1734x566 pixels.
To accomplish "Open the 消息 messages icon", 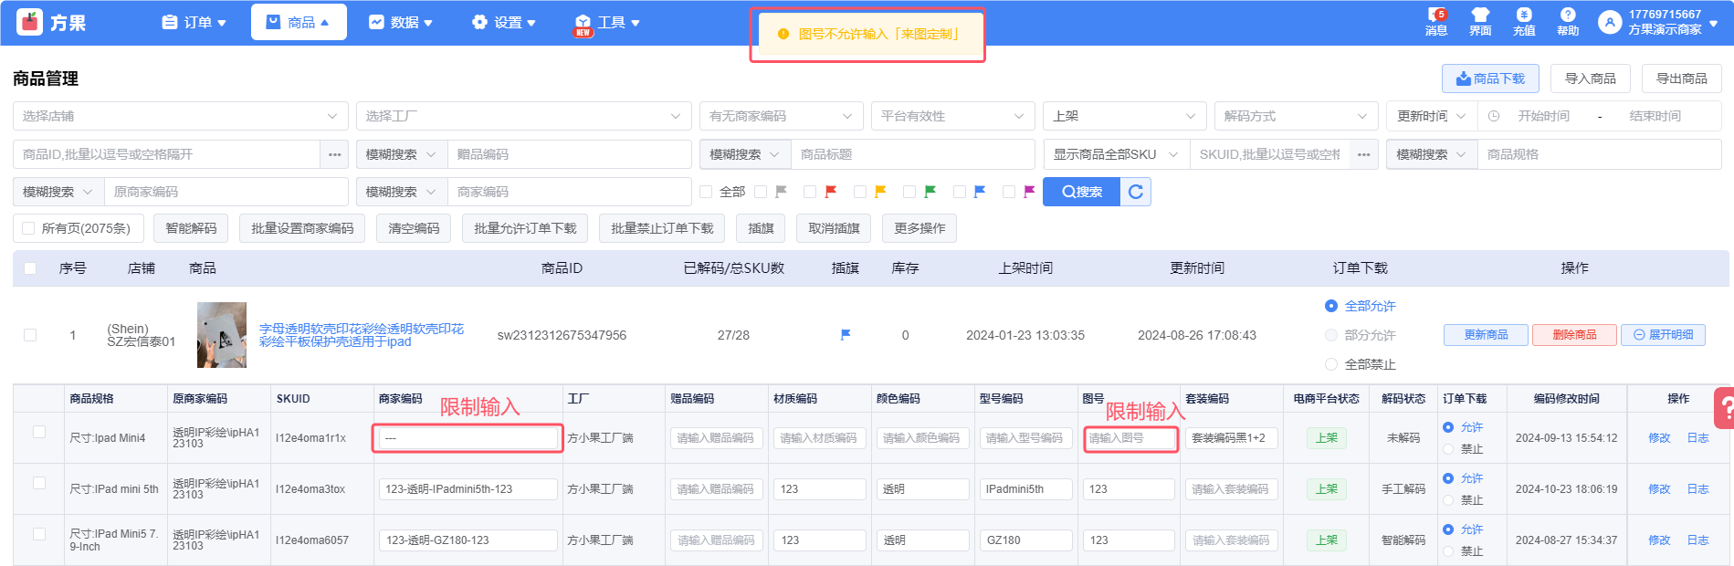I will [x=1436, y=16].
